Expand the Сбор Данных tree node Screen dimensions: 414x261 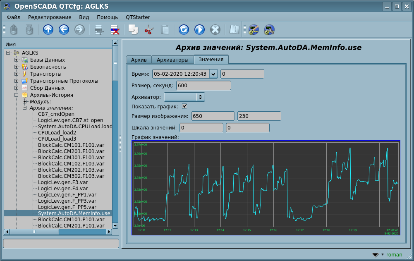(16, 88)
